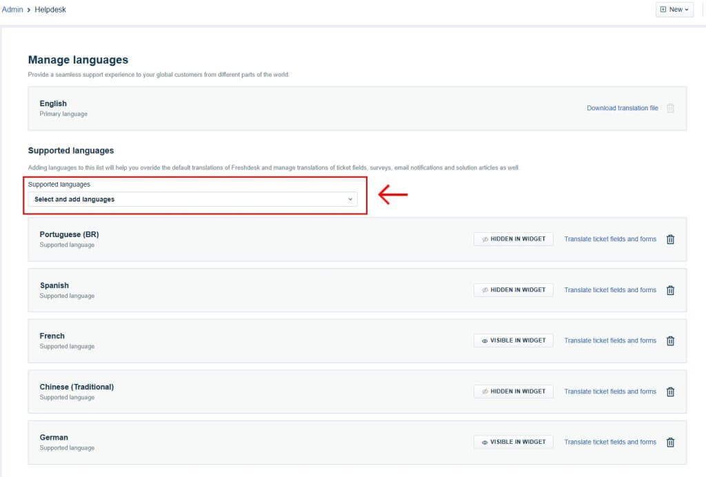Click the chevron on the languages selector
The width and height of the screenshot is (706, 477).
[350, 199]
